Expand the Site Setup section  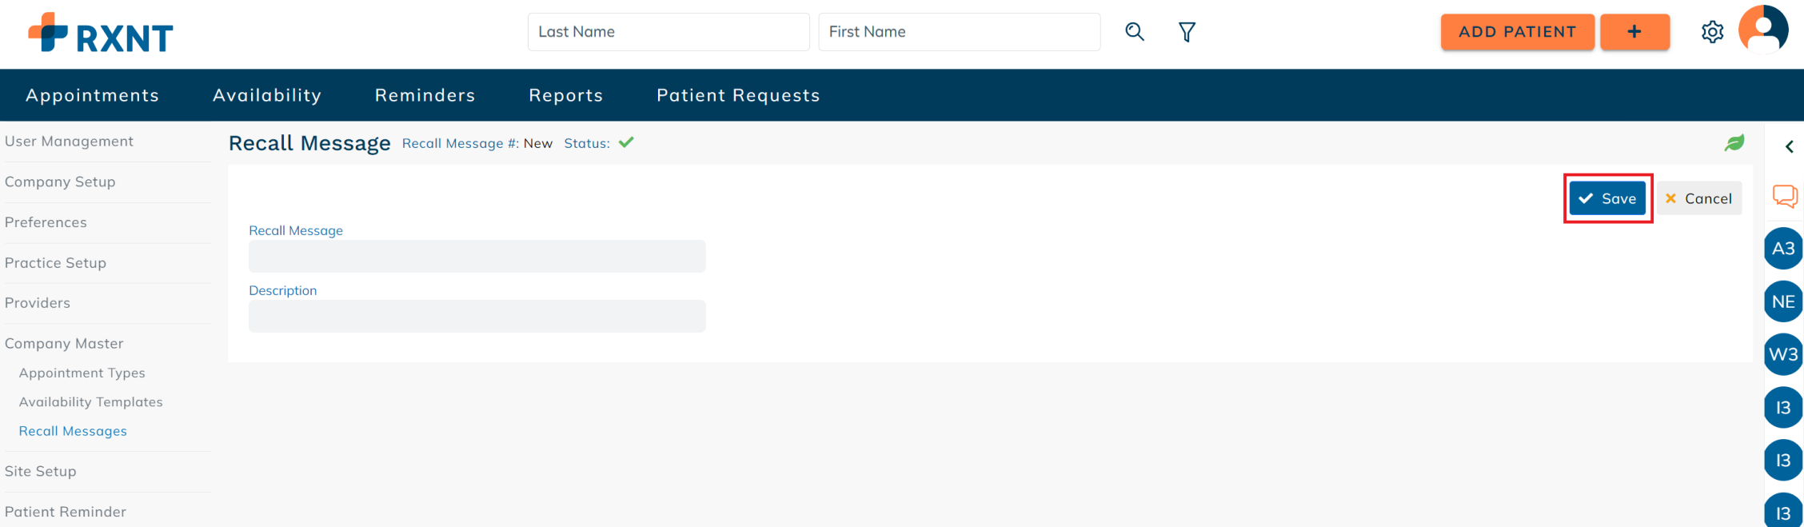[x=41, y=472]
